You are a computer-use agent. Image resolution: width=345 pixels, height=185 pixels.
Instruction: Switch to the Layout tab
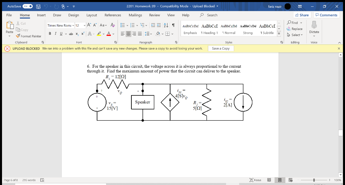(x=92, y=15)
